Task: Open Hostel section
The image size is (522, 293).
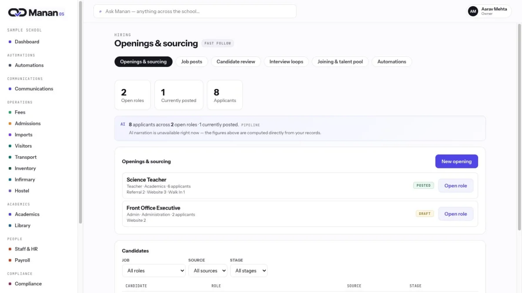Action: point(22,191)
